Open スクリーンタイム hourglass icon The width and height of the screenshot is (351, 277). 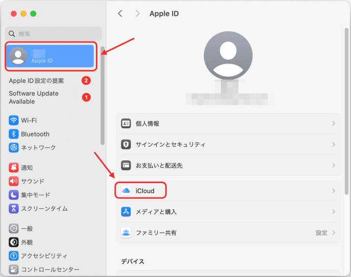point(13,209)
